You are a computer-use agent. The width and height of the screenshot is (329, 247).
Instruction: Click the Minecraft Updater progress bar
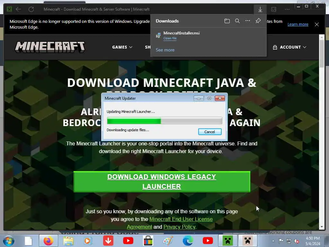[164, 121]
